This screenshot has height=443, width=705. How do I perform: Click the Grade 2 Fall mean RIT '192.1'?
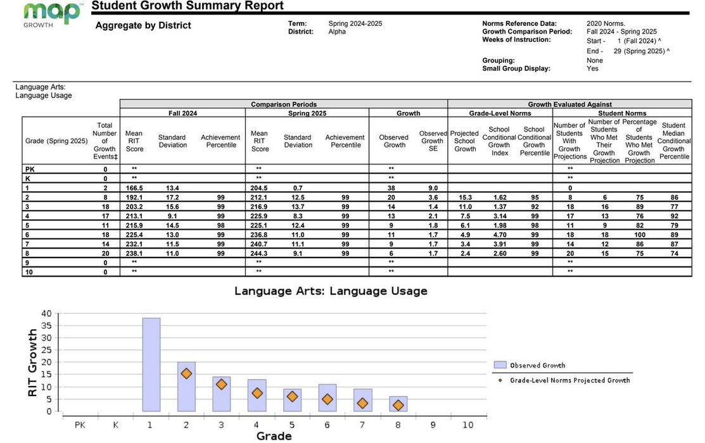click(x=134, y=197)
